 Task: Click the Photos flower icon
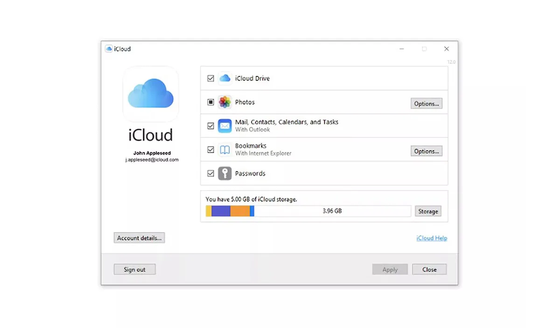tap(225, 102)
